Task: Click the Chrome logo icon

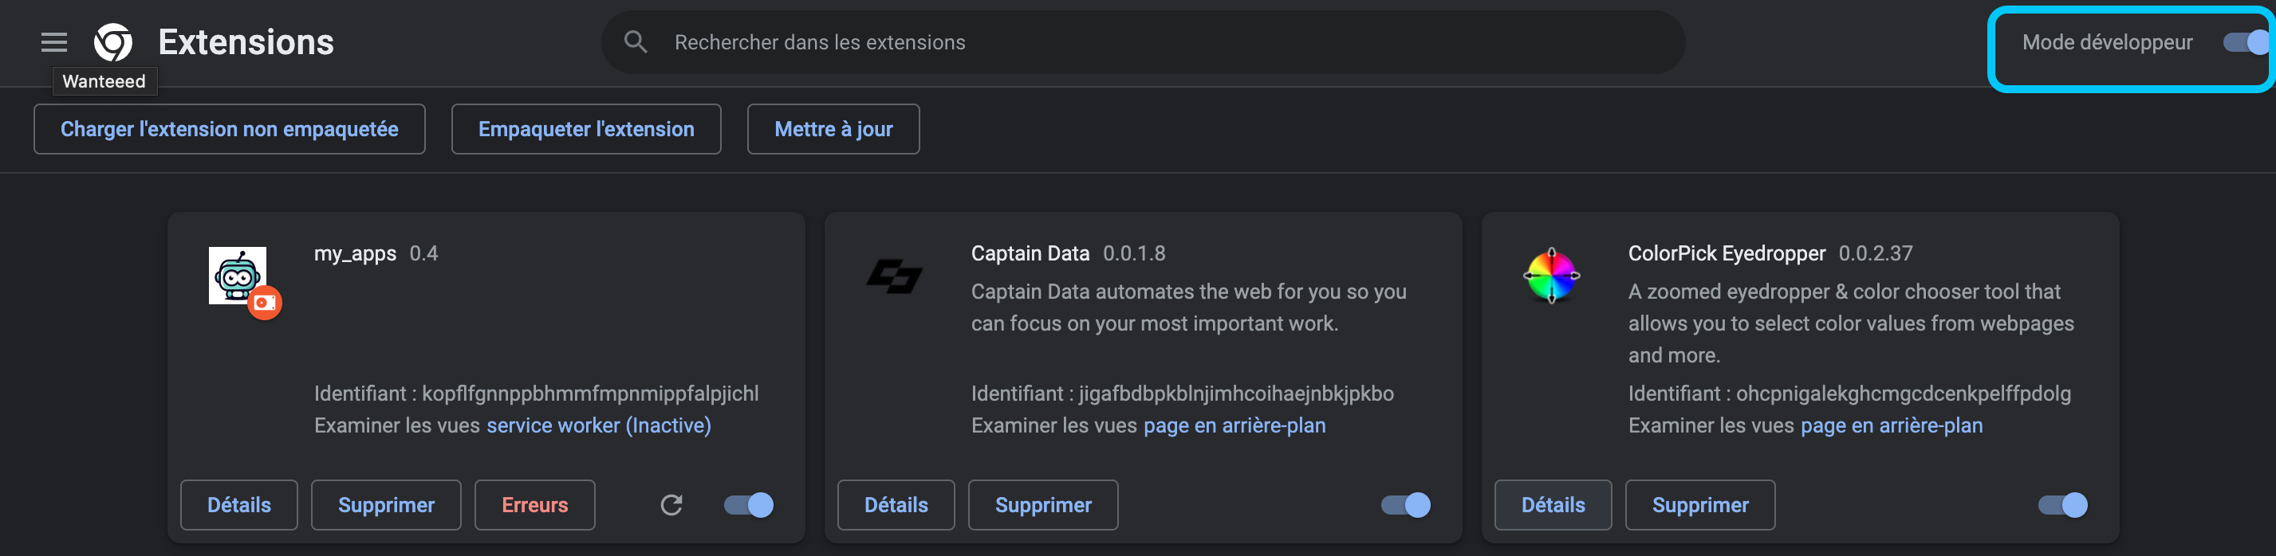Action: (113, 42)
